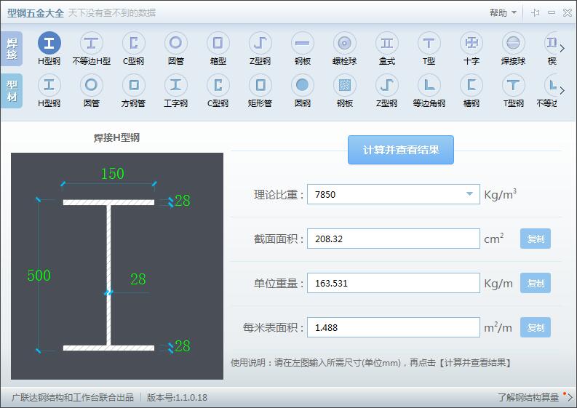Image resolution: width=577 pixels, height=408 pixels.
Task: Click the 每米表面积 1.488 field
Action: tap(394, 327)
